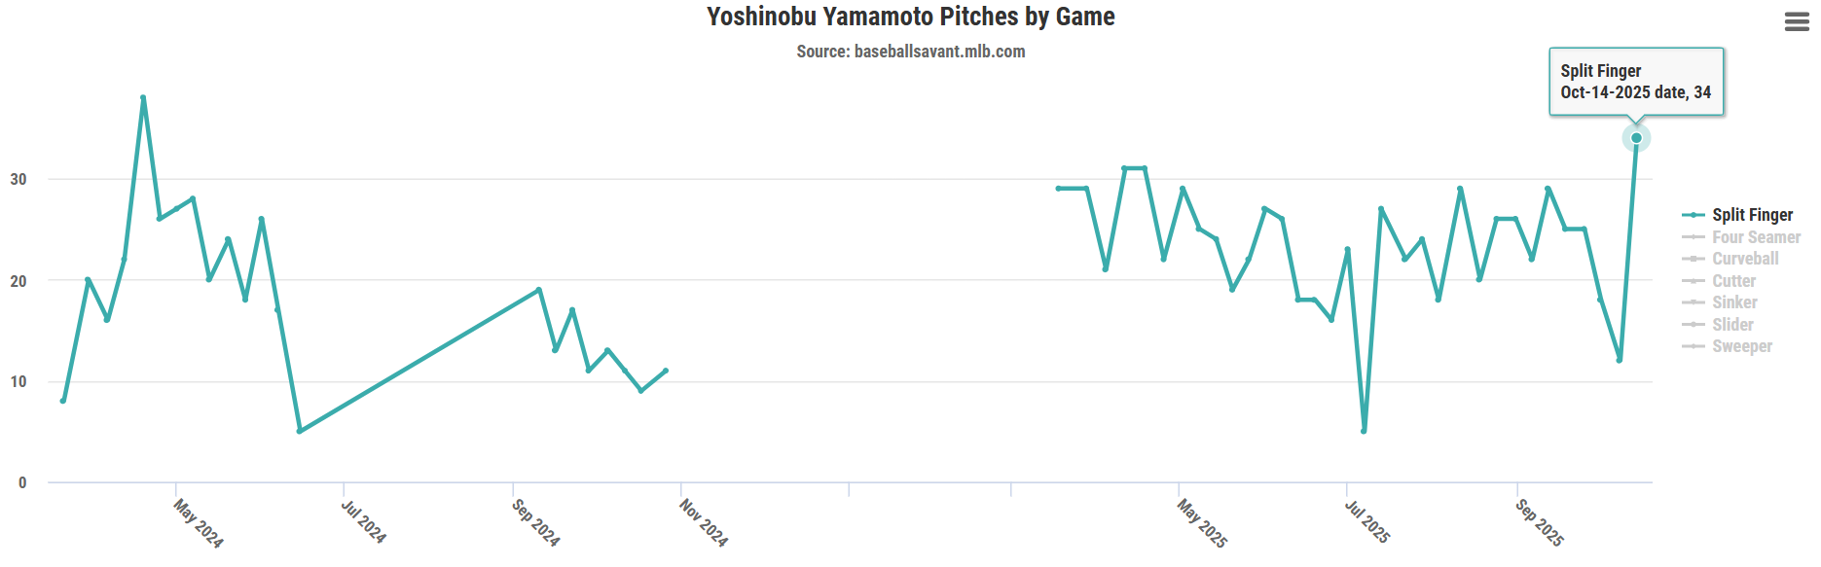
Task: Toggle the Split Finger series in legend
Action: pos(1752,215)
